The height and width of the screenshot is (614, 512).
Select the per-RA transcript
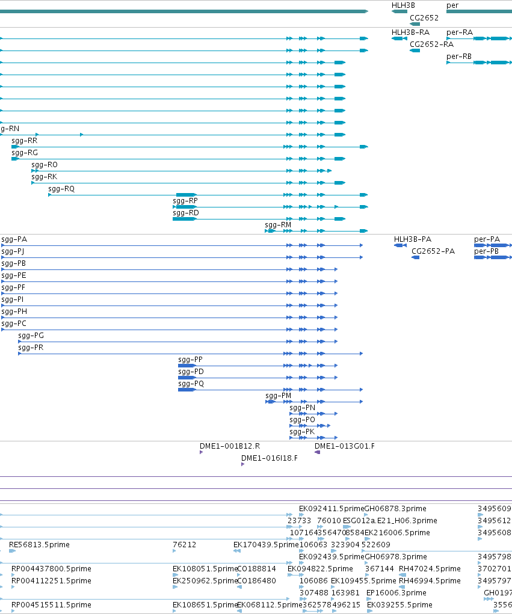click(479, 38)
